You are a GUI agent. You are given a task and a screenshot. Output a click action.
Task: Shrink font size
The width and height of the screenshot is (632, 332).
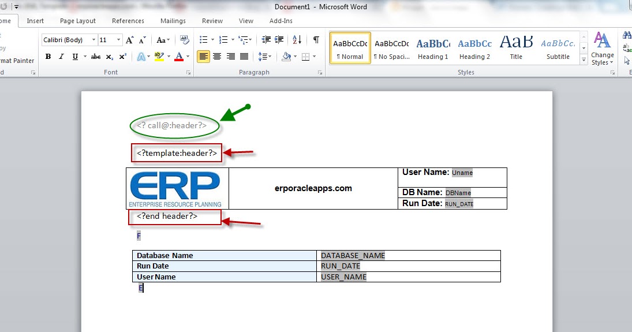point(143,40)
